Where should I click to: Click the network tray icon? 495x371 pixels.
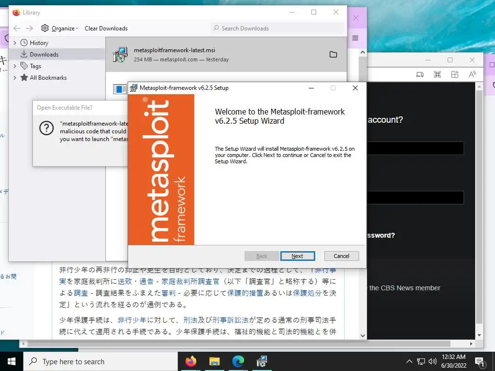[421, 361]
